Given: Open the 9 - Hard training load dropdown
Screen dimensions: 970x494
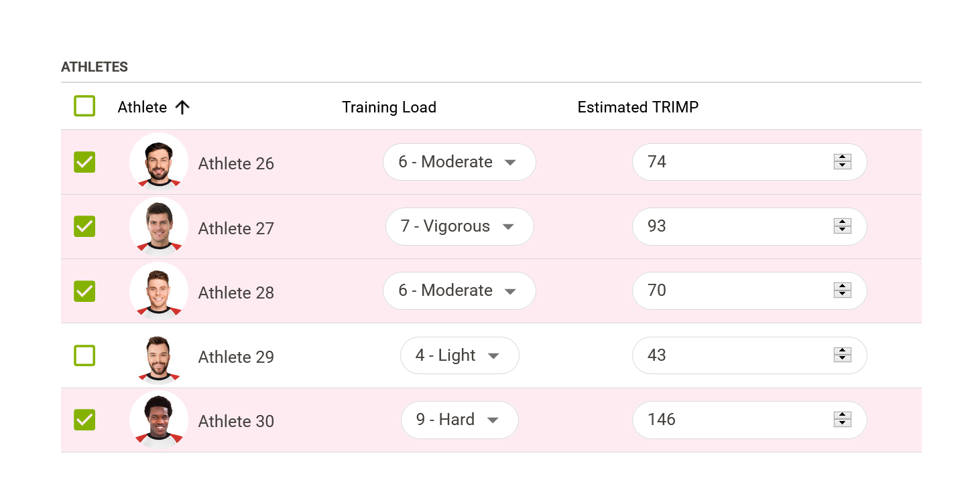Looking at the screenshot, I should click(460, 420).
